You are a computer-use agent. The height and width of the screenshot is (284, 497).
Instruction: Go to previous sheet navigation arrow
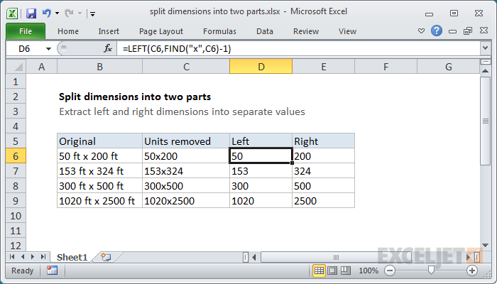(x=23, y=257)
